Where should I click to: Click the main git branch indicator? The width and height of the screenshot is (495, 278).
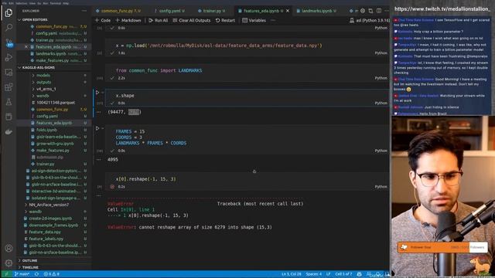click(22, 274)
